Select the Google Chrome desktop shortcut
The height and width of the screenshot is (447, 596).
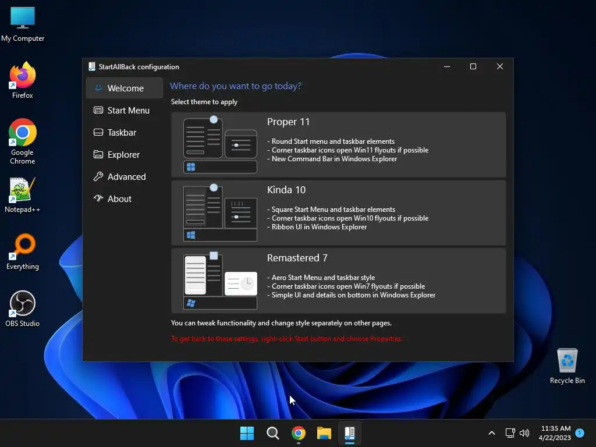[23, 141]
